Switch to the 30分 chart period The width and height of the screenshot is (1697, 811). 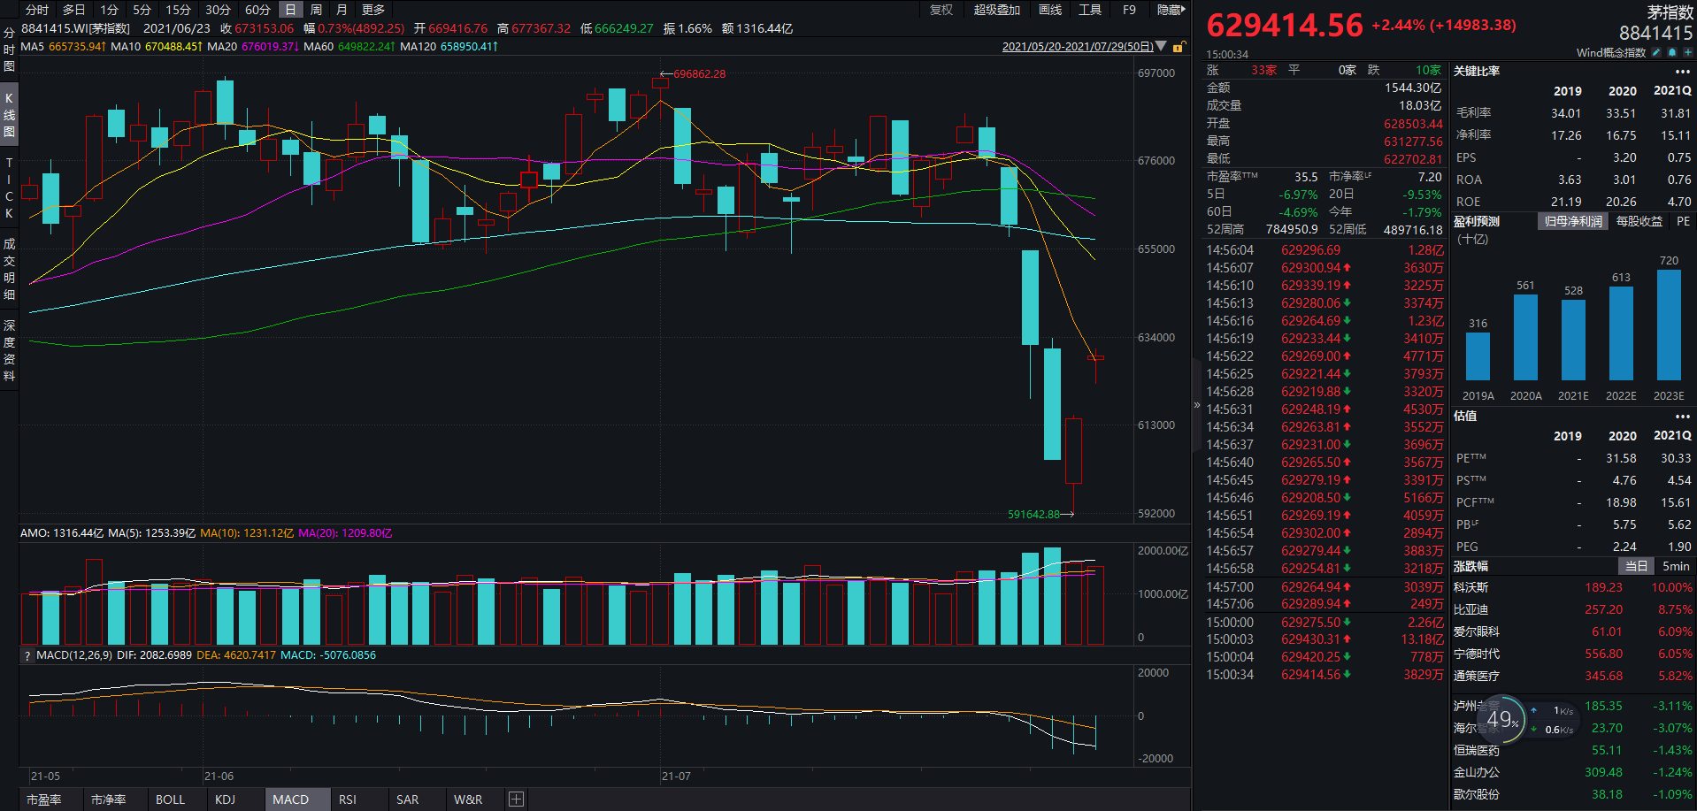click(x=218, y=10)
